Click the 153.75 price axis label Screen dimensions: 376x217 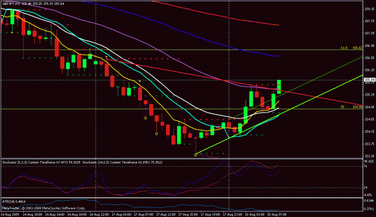pyautogui.click(x=369, y=144)
